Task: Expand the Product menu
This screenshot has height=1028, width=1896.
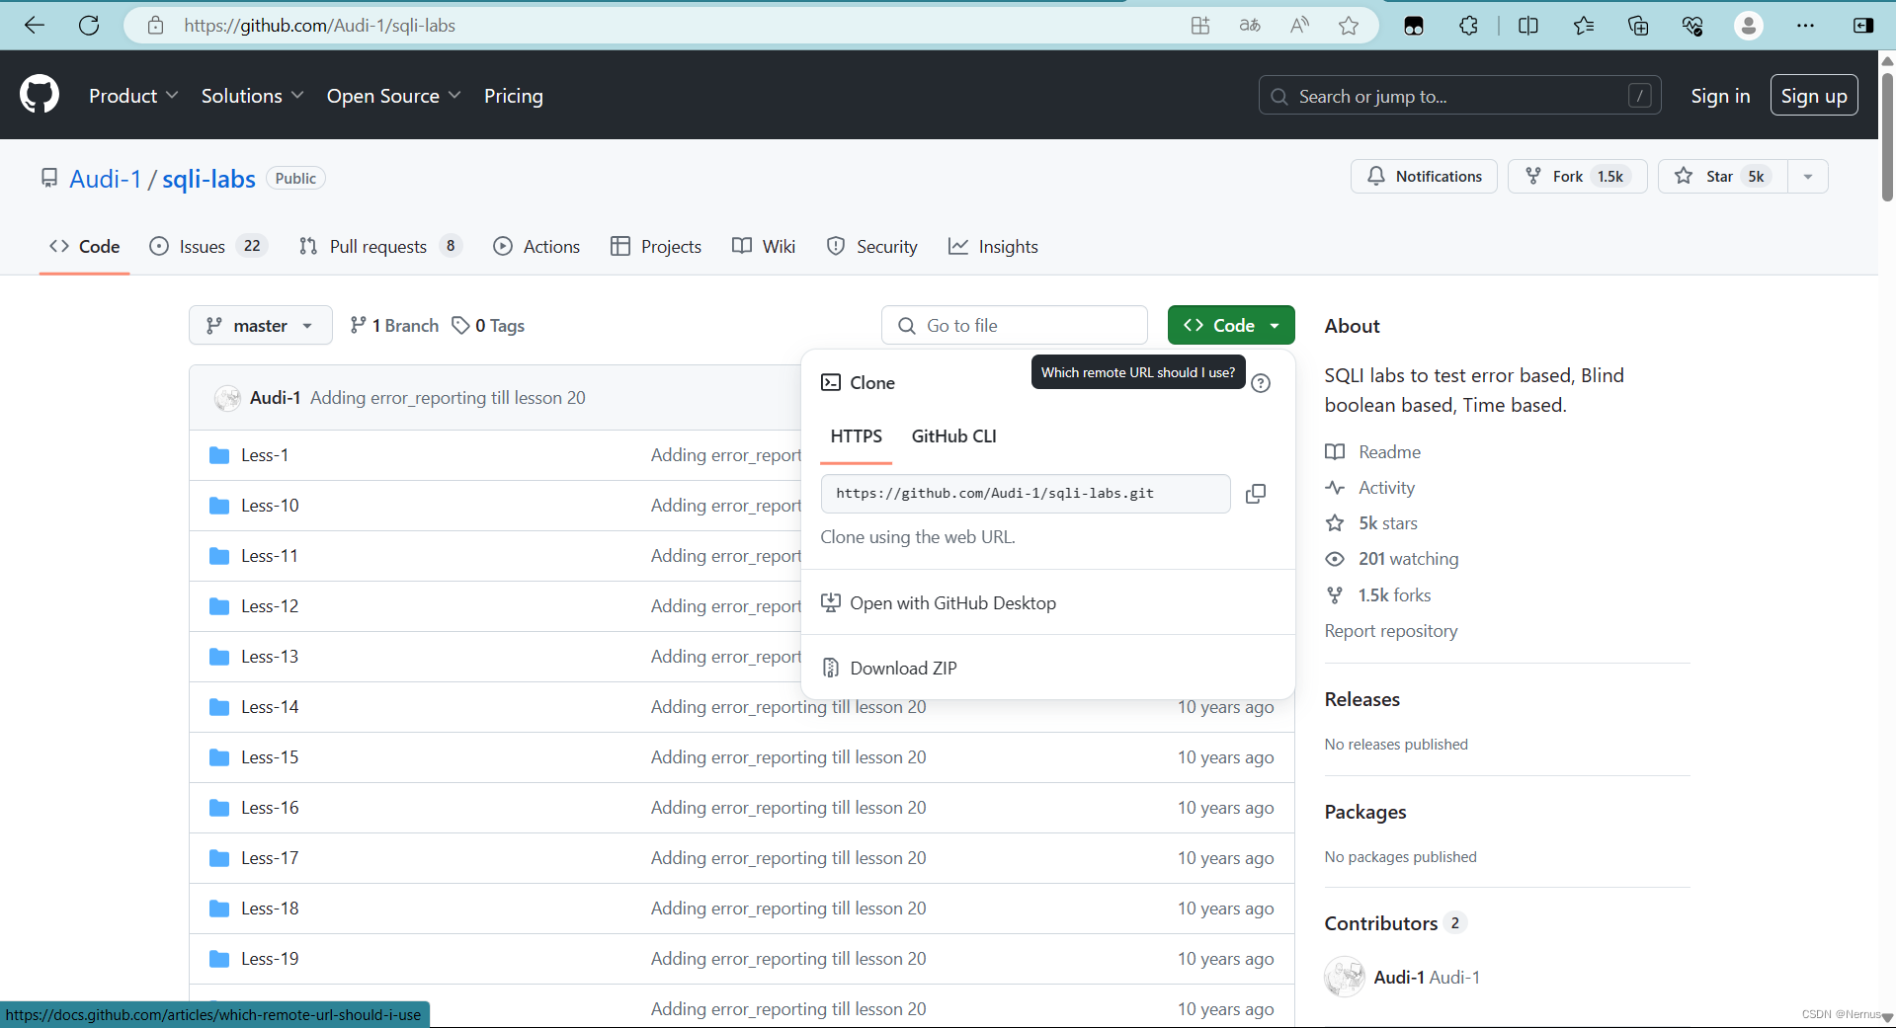Action: (133, 96)
